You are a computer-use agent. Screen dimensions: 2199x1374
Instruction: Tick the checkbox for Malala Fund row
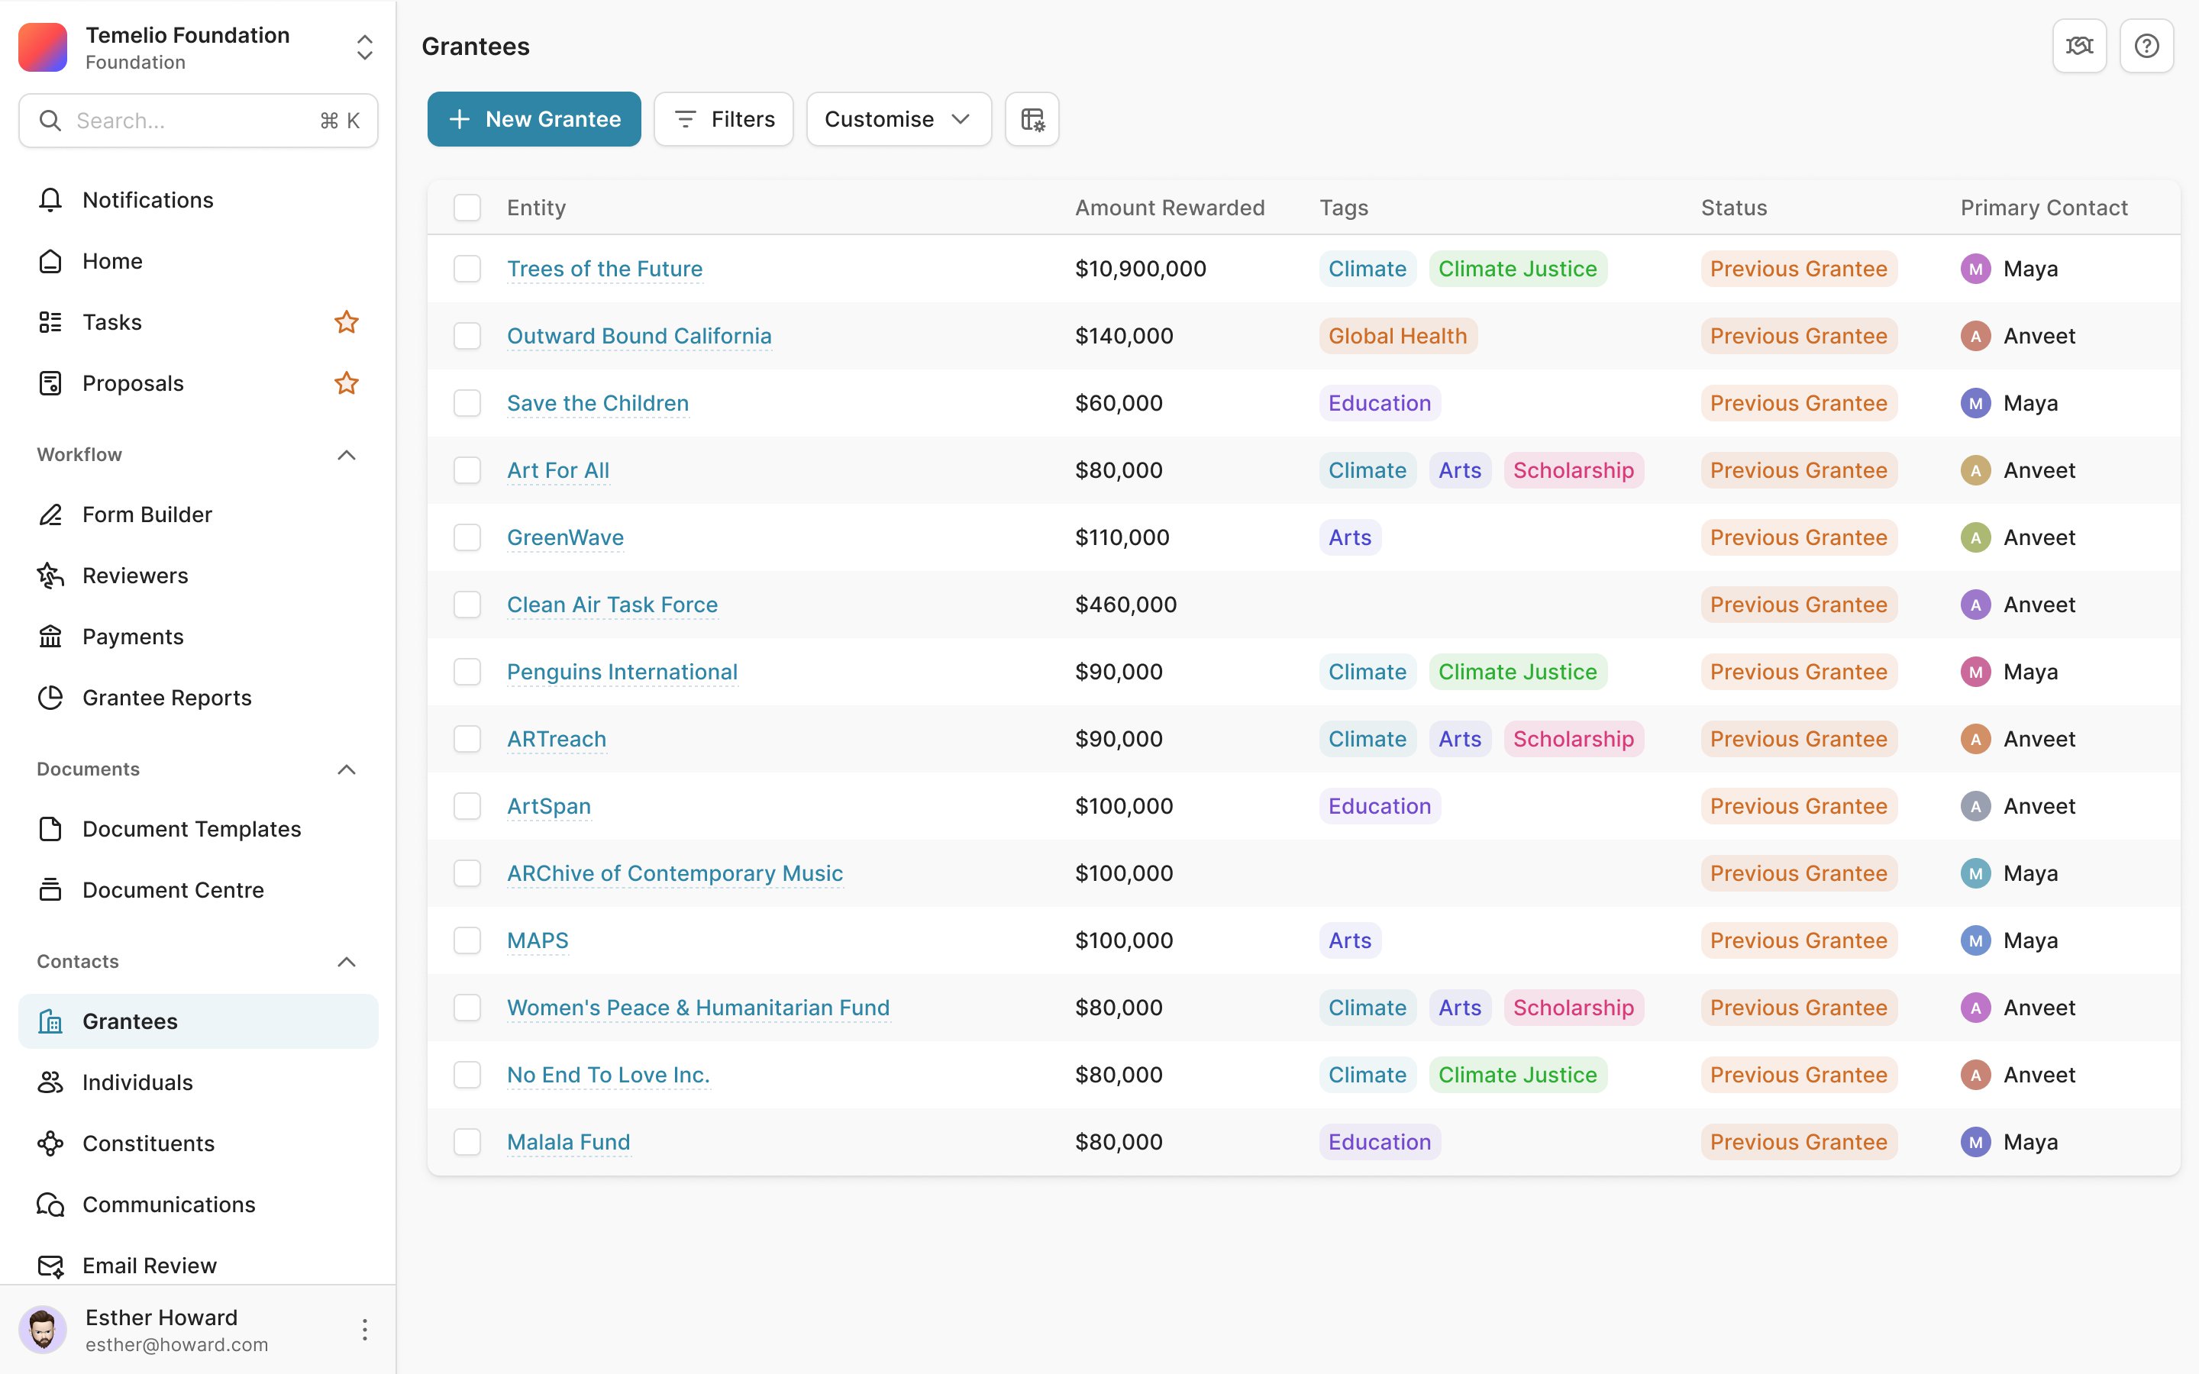(x=467, y=1142)
